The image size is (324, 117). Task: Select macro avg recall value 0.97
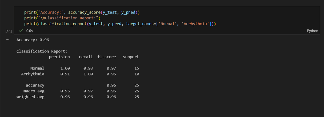click(88, 91)
